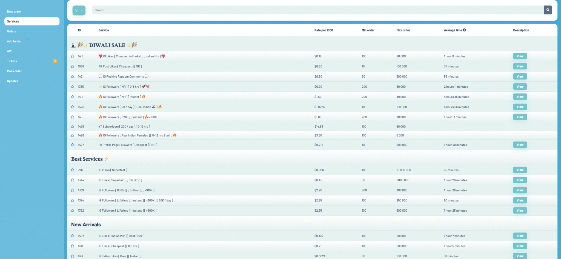View description for service 1421
561x259 pixels.
[520, 76]
